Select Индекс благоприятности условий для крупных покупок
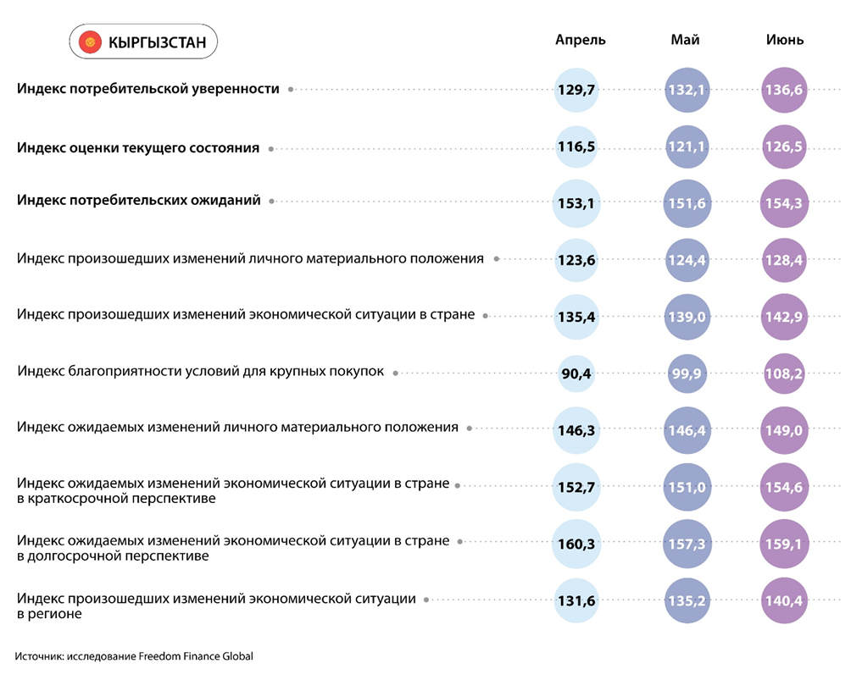 [x=201, y=372]
